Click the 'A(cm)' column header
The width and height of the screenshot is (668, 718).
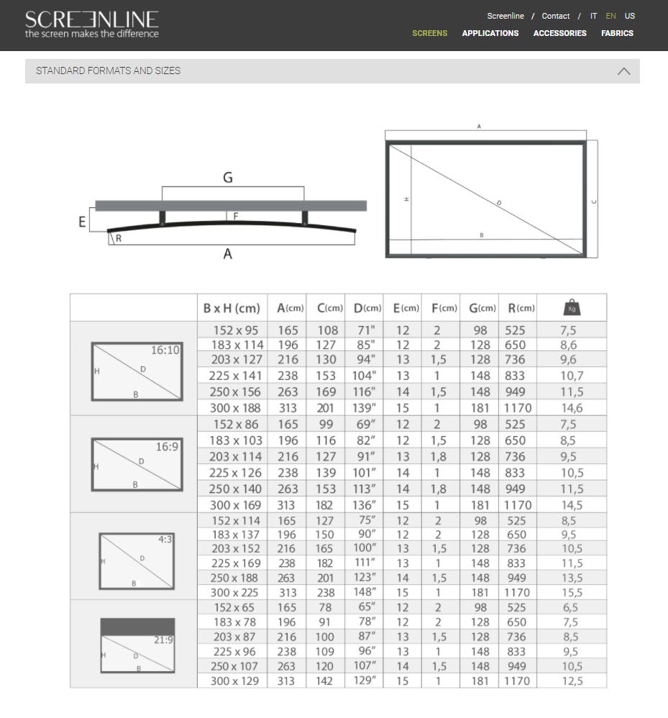point(290,308)
